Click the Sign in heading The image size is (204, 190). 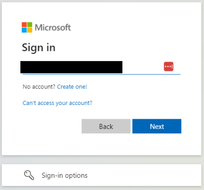coord(39,48)
